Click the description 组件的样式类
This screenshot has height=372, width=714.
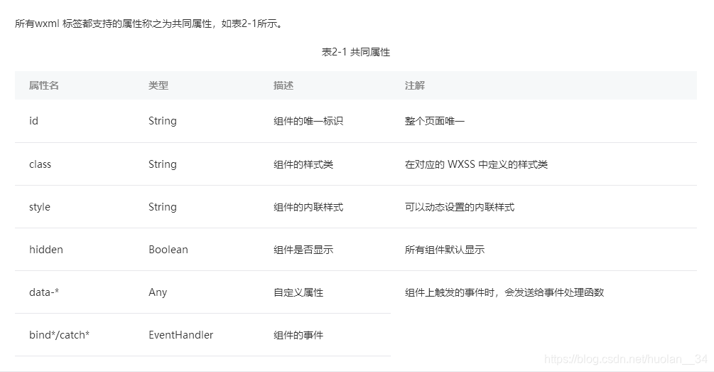tap(303, 164)
